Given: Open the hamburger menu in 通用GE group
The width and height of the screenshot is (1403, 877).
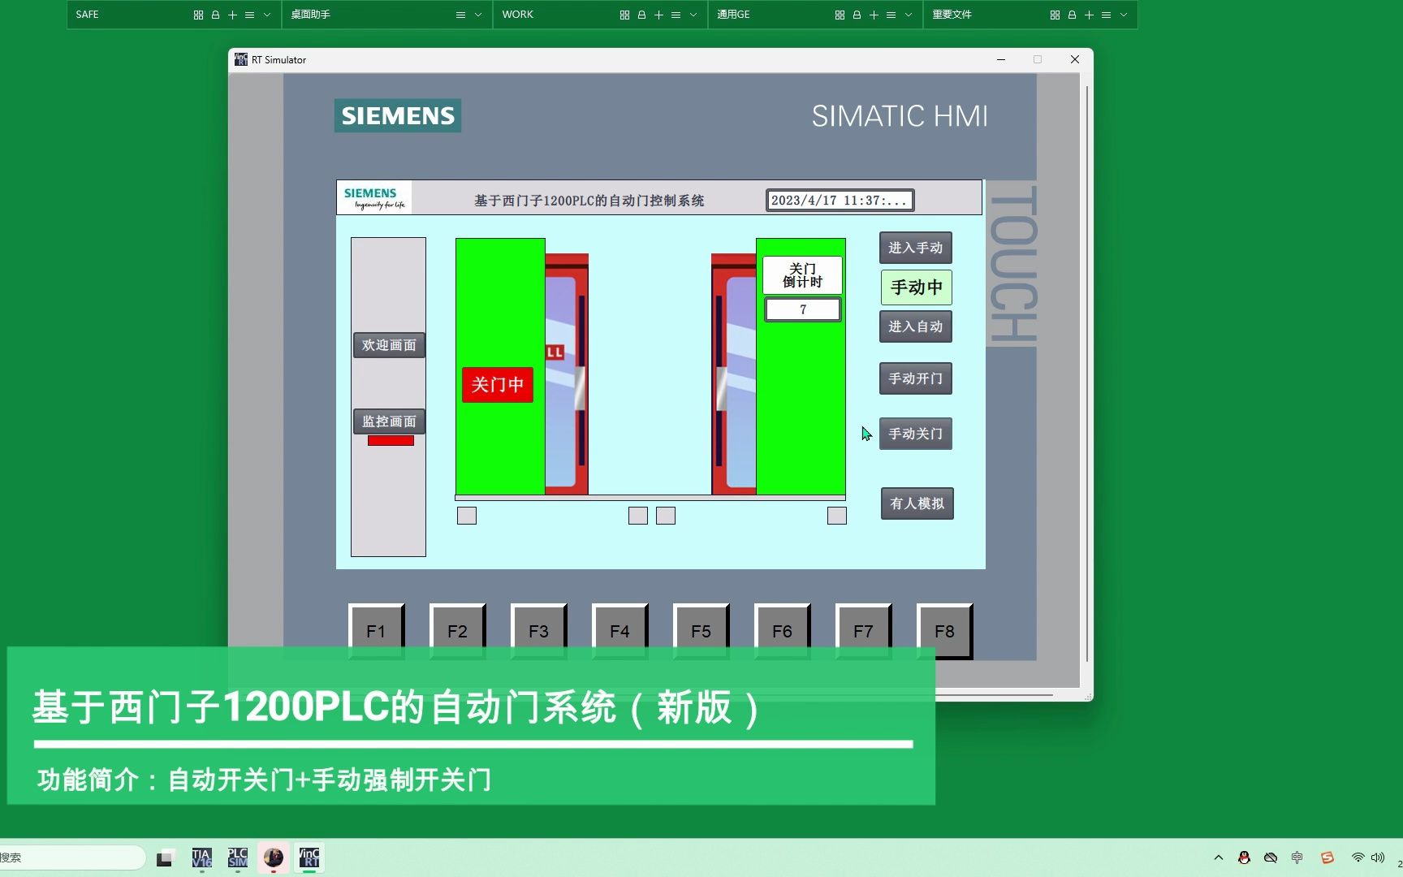Looking at the screenshot, I should coord(891,15).
